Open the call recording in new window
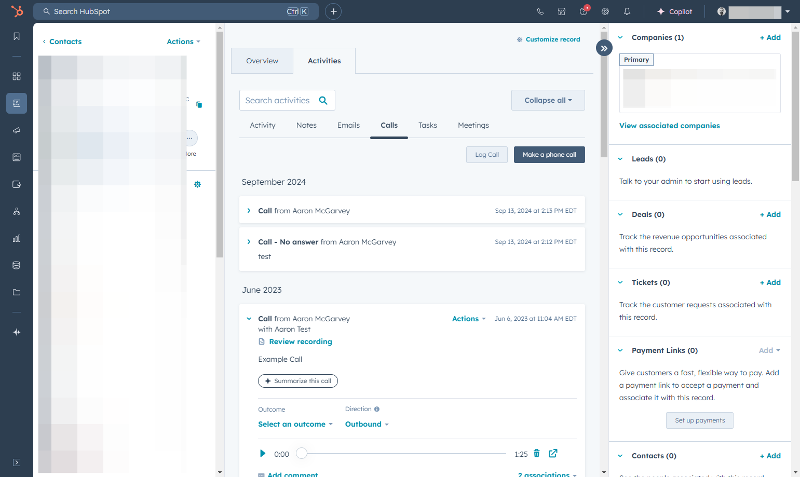Viewport: 800px width, 477px height. click(553, 454)
